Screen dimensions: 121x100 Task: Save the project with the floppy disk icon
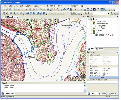[10, 9]
